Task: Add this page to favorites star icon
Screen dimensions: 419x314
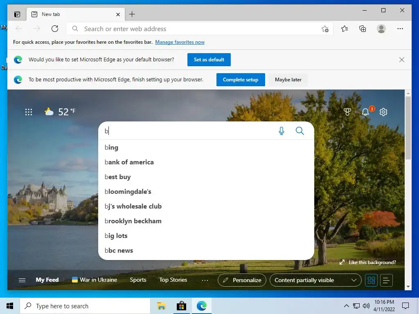Action: pos(325,29)
